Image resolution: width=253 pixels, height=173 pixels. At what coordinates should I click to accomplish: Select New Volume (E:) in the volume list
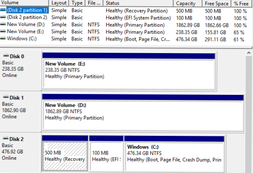[x=126, y=32]
